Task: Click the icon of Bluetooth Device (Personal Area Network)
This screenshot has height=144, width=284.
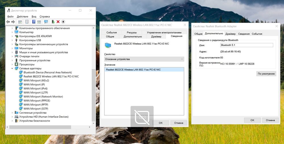Action: pos(21,72)
